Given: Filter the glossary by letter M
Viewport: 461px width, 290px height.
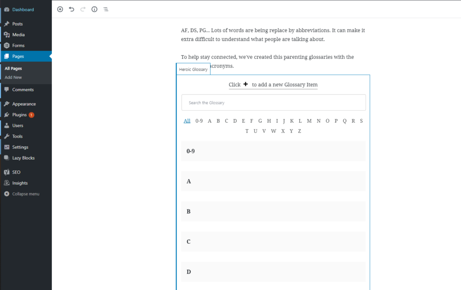Looking at the screenshot, I should (x=309, y=120).
